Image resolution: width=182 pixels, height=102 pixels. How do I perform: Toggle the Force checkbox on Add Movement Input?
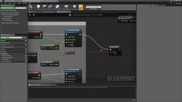[x=72, y=45]
